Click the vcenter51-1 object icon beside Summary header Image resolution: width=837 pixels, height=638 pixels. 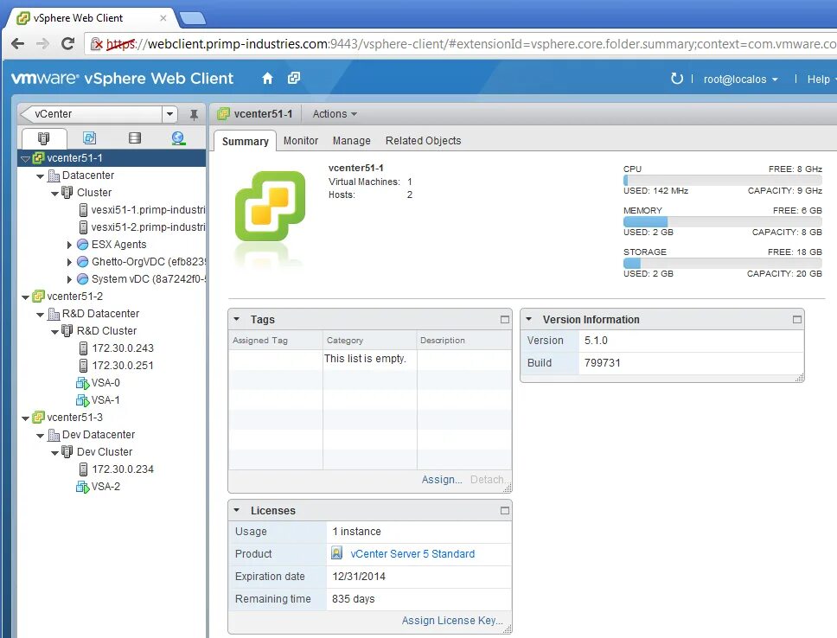(x=225, y=113)
